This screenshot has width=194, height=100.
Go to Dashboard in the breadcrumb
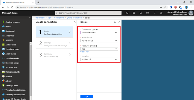(x=40, y=18)
